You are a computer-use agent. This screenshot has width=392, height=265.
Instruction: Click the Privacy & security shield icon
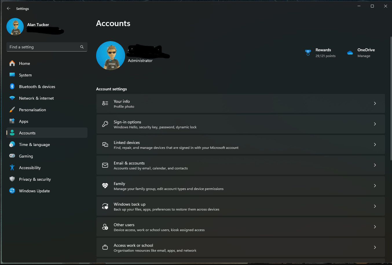12,179
